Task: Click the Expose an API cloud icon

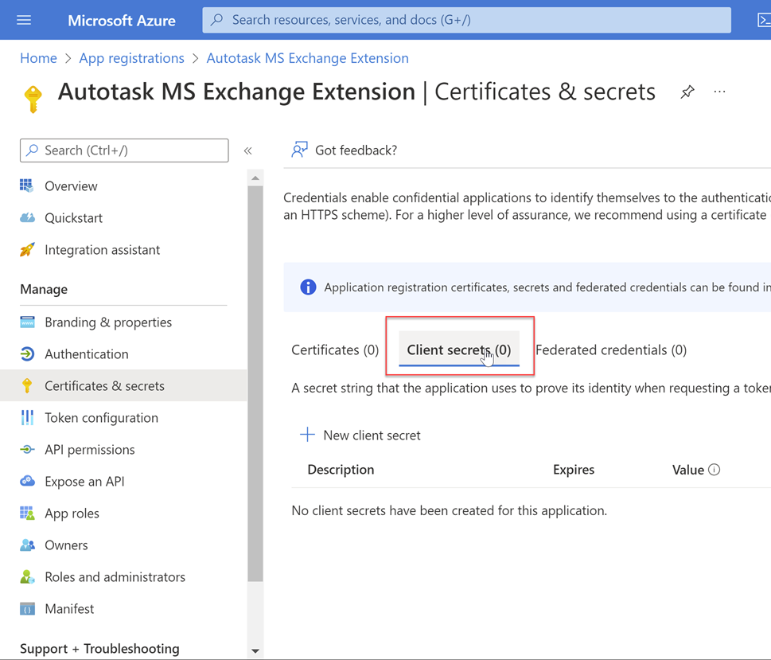Action: pyautogui.click(x=27, y=481)
